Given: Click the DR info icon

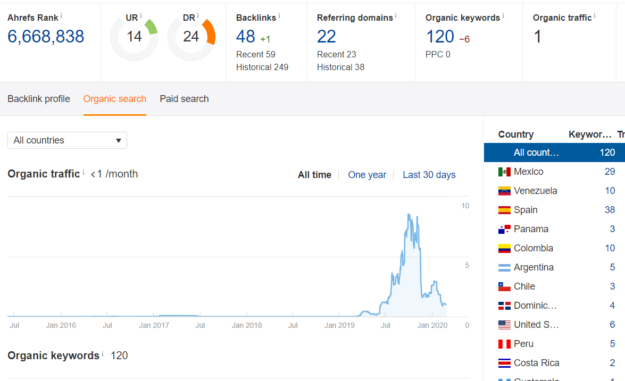Looking at the screenshot, I should (198, 16).
